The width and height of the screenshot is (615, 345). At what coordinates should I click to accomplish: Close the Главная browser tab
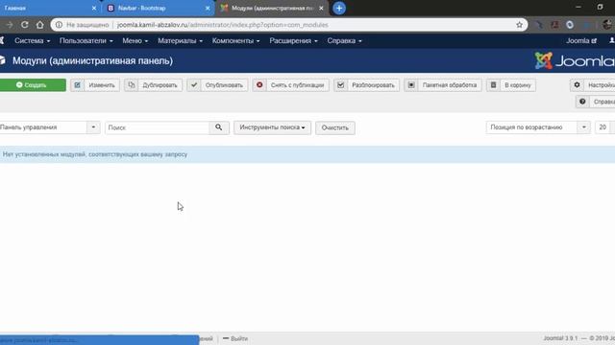94,8
